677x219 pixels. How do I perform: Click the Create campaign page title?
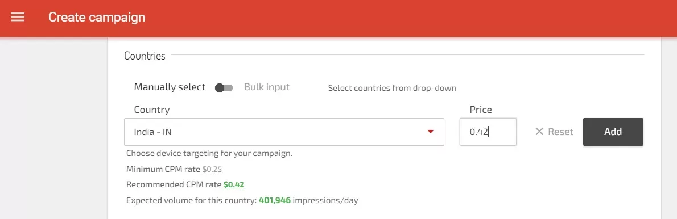(97, 17)
